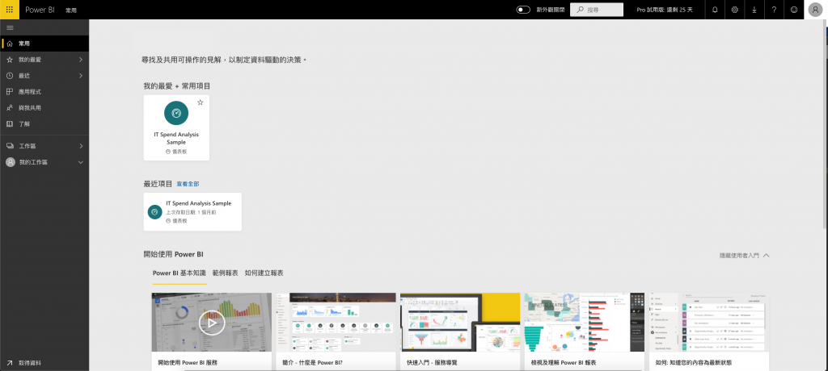Click the learn book icon in sidebar
Image resolution: width=828 pixels, height=371 pixels.
[10, 124]
